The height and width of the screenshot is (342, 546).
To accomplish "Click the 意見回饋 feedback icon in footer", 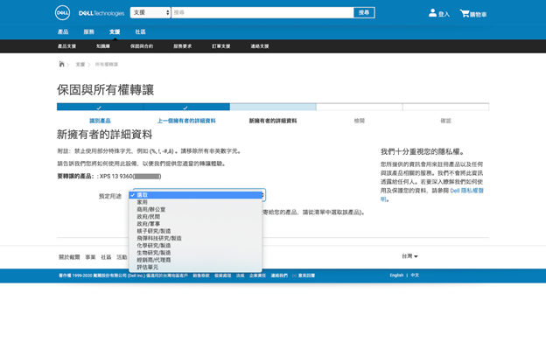I will click(294, 276).
